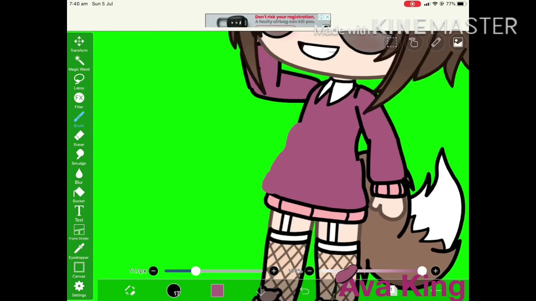
Task: Decrease brush thickness with minus button
Action: point(153,271)
